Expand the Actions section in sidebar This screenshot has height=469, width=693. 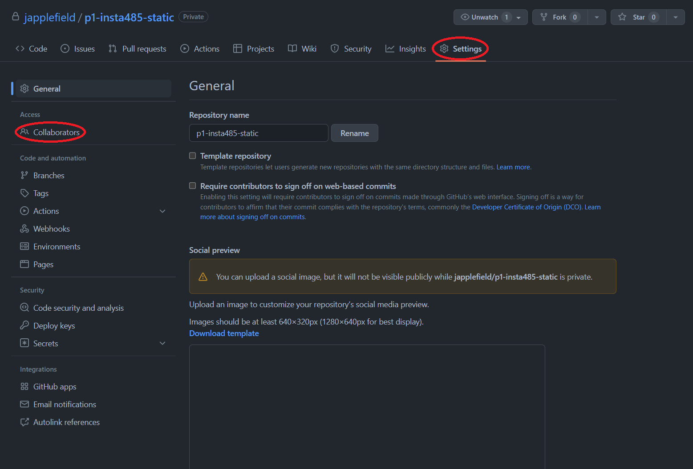click(162, 211)
